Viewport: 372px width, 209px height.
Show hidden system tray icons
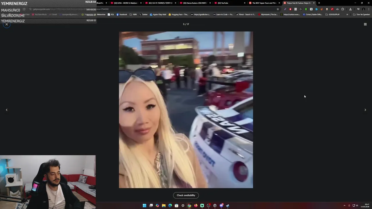(x=344, y=206)
